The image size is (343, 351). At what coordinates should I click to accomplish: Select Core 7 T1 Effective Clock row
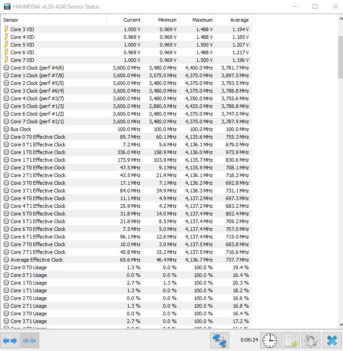pos(126,252)
